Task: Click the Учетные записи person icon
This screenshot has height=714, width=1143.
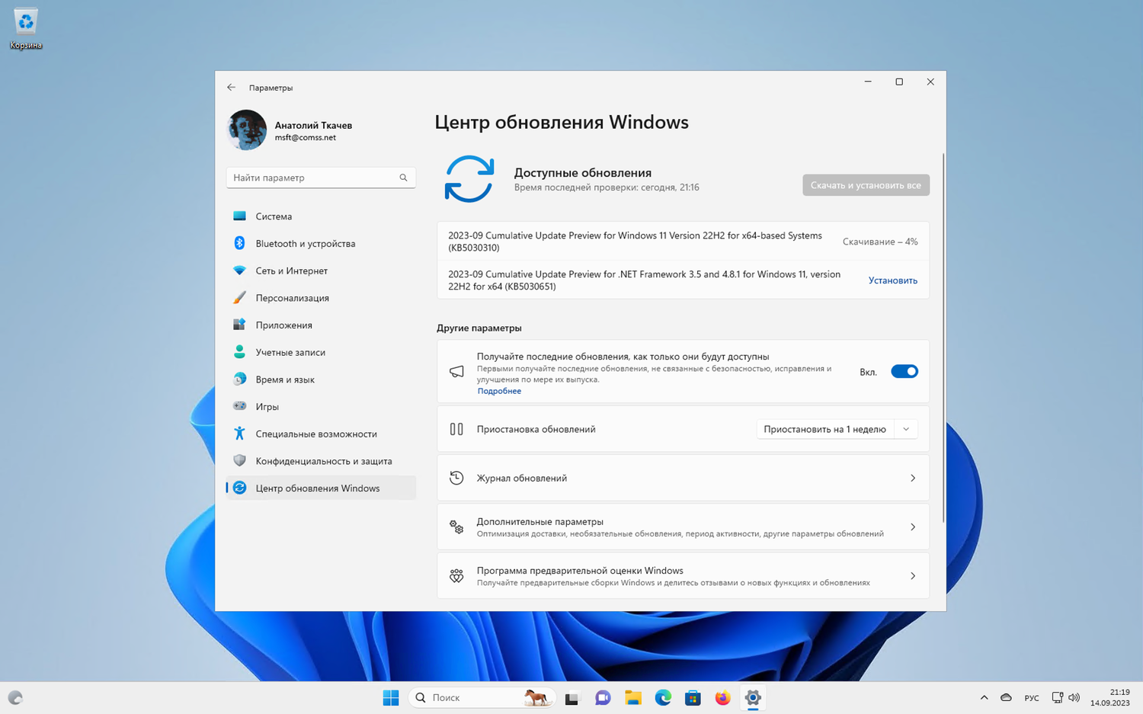Action: [x=239, y=352]
